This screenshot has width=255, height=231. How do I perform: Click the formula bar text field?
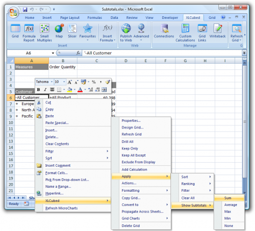(x=162, y=53)
